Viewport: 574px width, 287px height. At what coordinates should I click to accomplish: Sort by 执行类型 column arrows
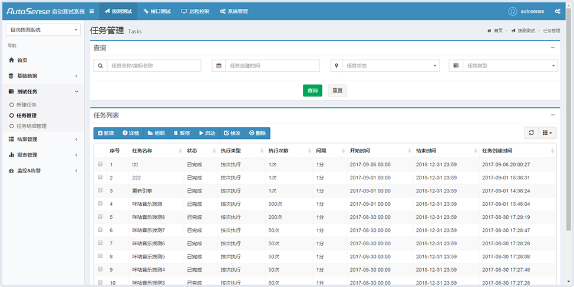click(x=262, y=151)
